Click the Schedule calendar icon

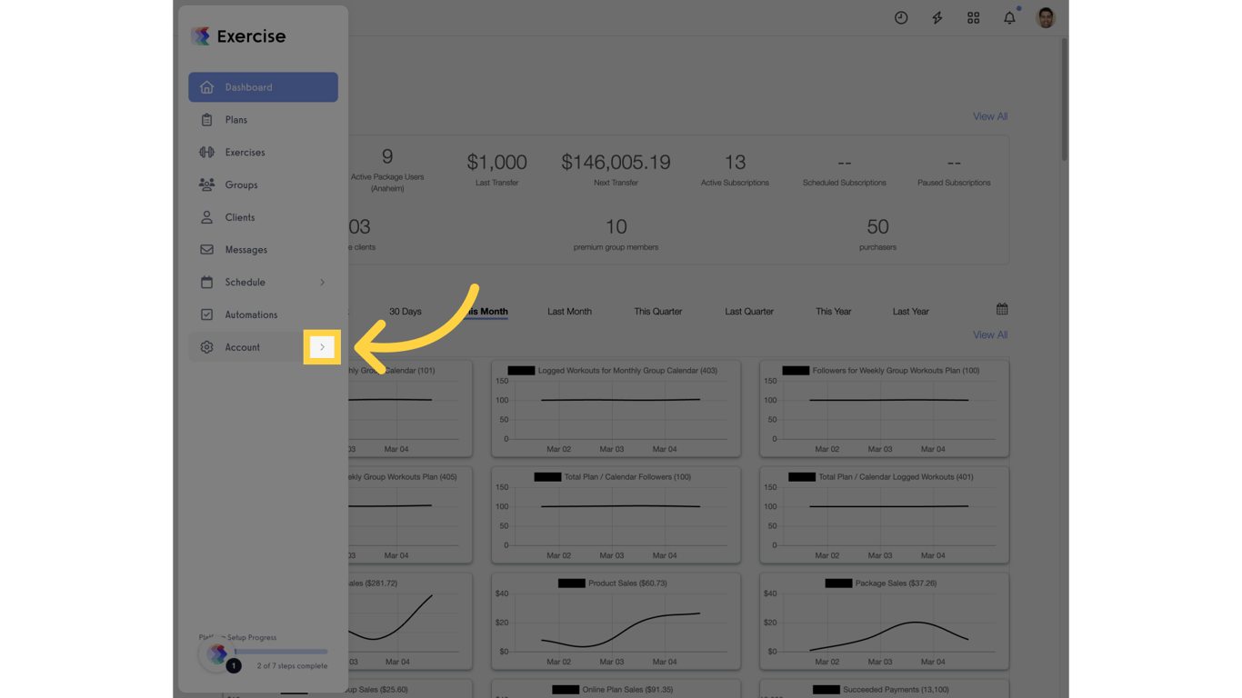[x=206, y=282]
